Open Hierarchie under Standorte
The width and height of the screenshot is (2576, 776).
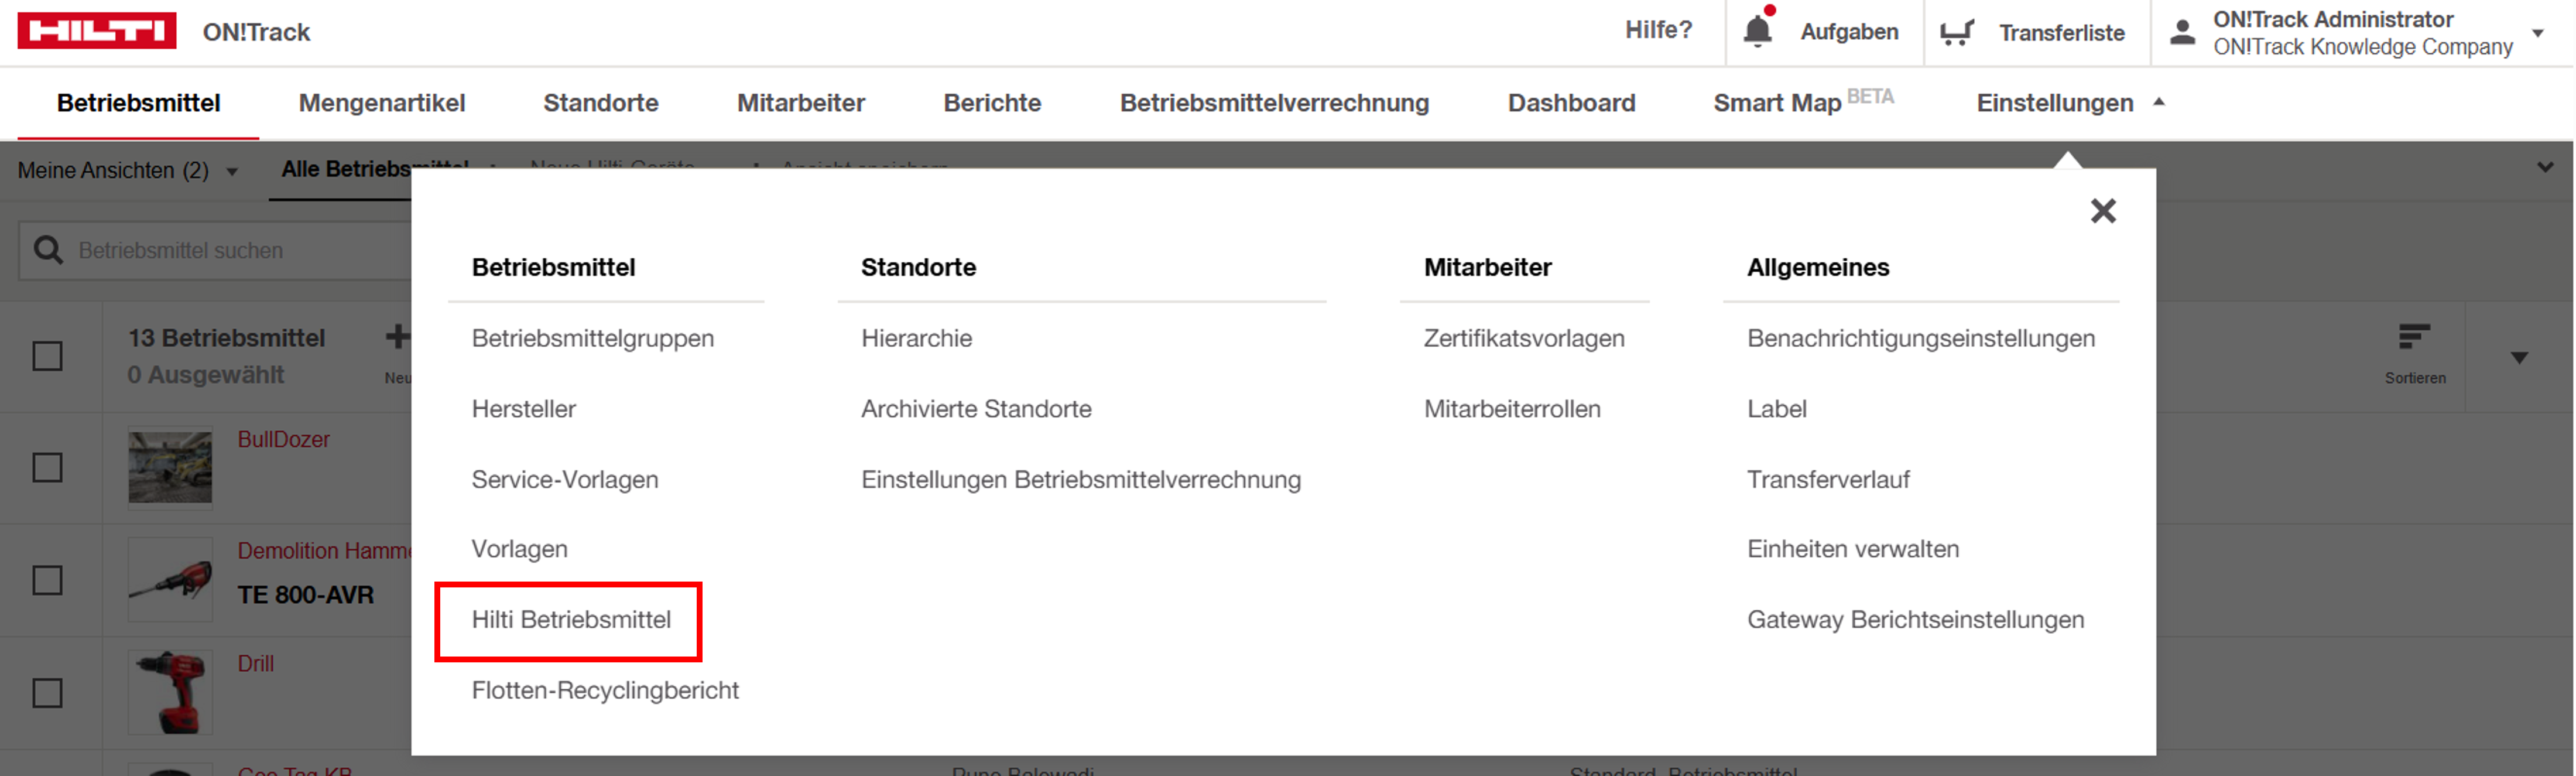pyautogui.click(x=916, y=338)
